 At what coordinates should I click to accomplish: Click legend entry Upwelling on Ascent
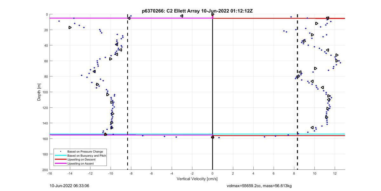81,163
